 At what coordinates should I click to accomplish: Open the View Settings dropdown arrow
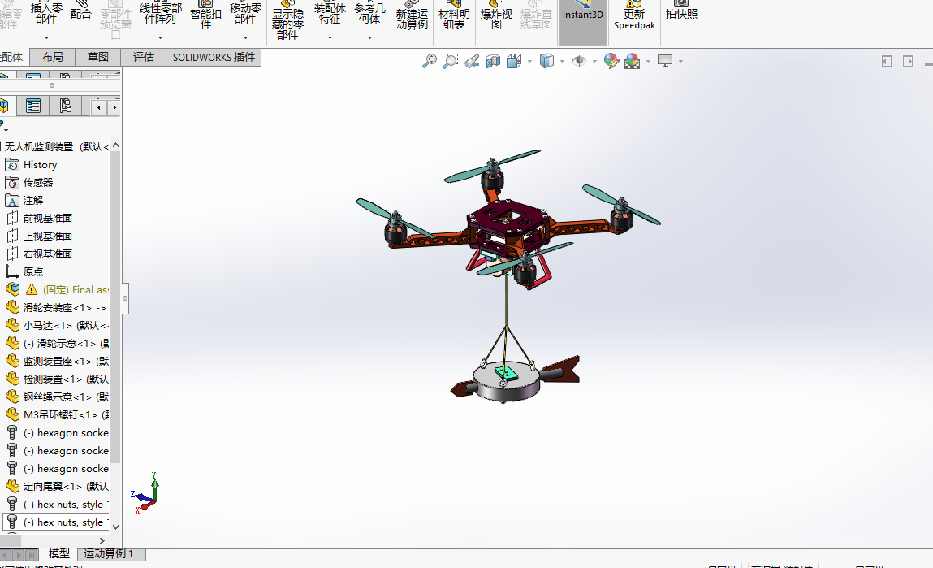680,61
